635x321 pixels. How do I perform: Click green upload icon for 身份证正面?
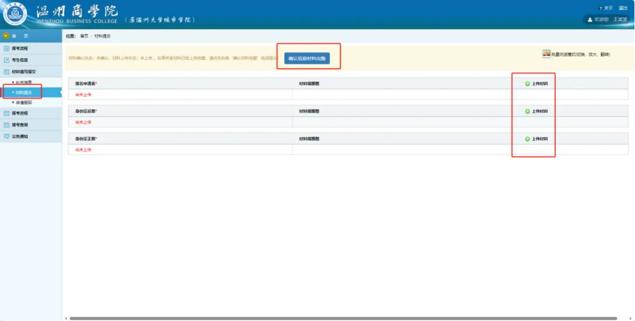pyautogui.click(x=528, y=139)
